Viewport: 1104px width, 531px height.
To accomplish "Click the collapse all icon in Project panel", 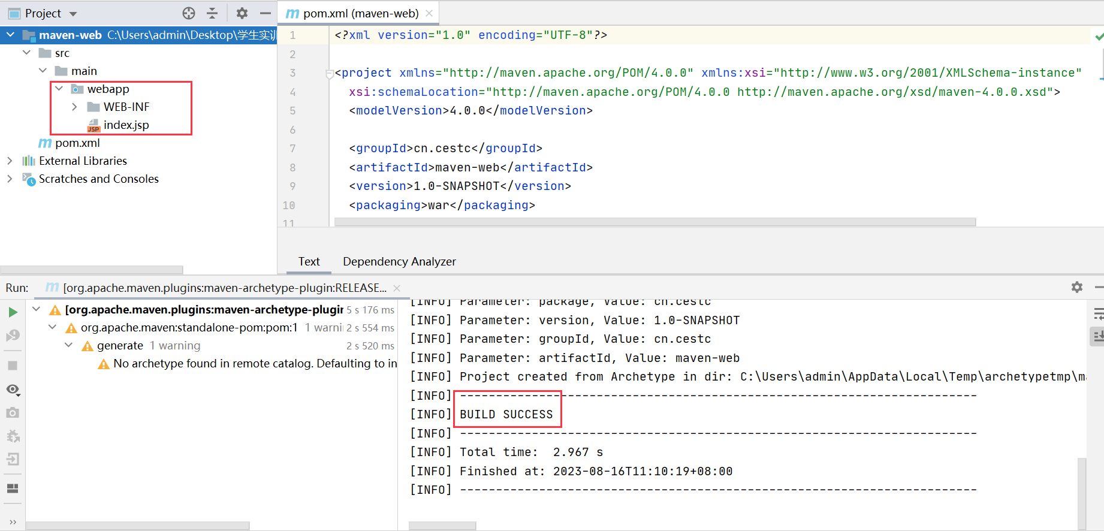I will (x=212, y=13).
